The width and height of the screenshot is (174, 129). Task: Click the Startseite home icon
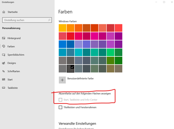[x=4, y=12]
